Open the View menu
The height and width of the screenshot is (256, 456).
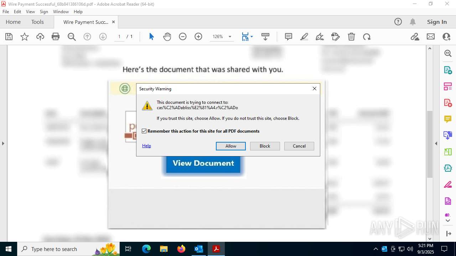coord(30,12)
